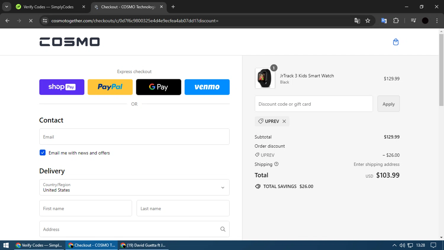Open a new browser tab
Viewport: 444px width, 250px height.
173,7
